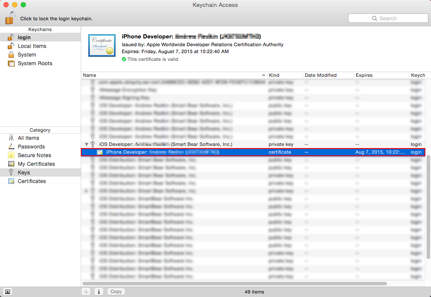Viewport: 431px width, 297px height.
Task: Click the Category section header
Action: tap(40, 130)
